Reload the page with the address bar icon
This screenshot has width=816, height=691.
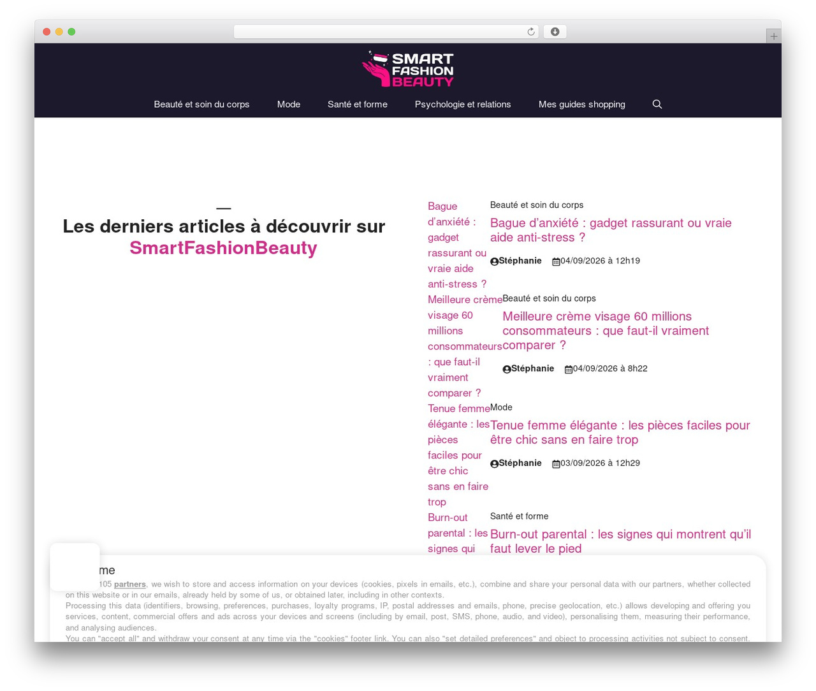click(x=531, y=32)
